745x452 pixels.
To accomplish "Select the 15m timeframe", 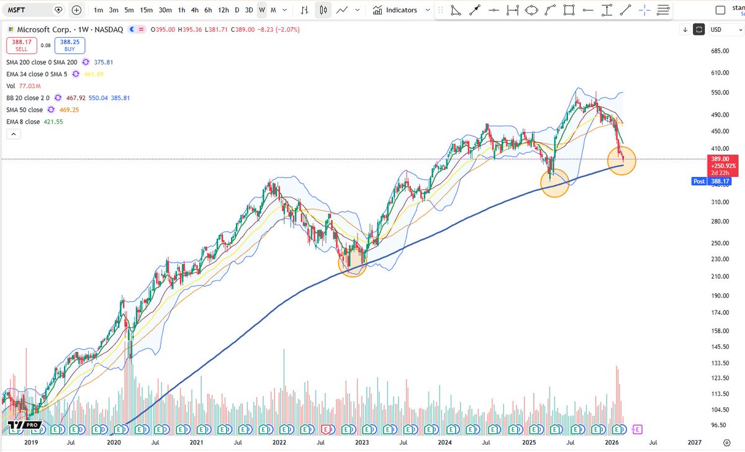I will pyautogui.click(x=147, y=10).
